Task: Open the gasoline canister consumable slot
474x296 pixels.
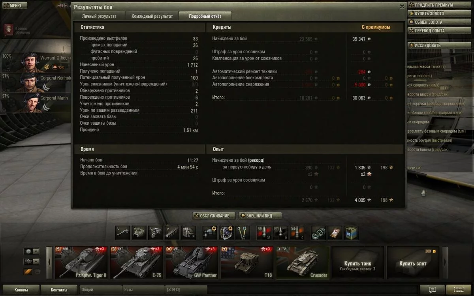Action: tap(351, 233)
